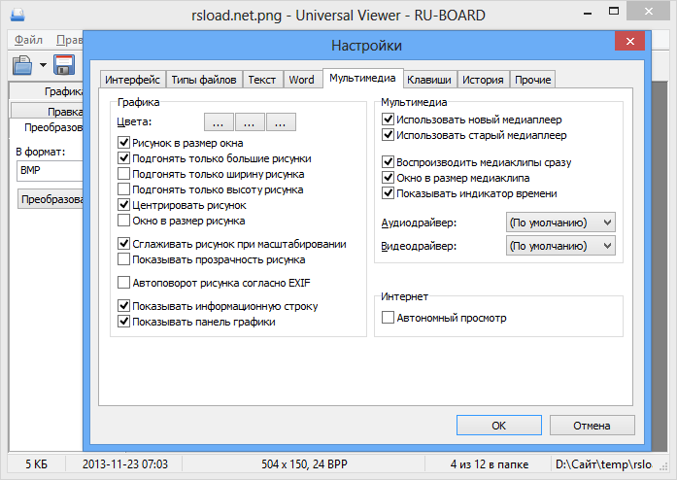The height and width of the screenshot is (480, 677).
Task: Confirm settings with OK button
Action: [x=498, y=426]
